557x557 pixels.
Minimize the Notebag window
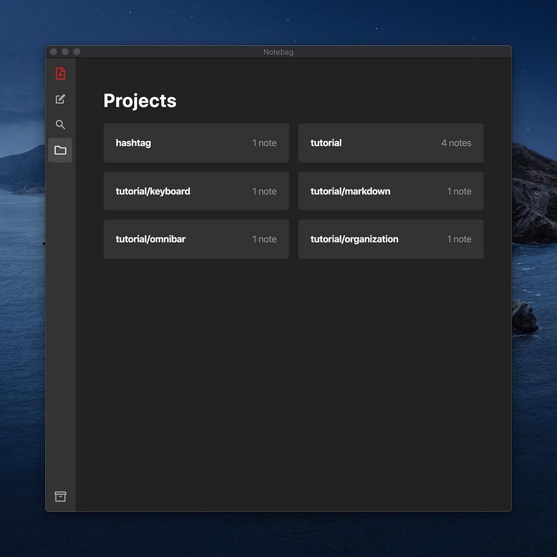pos(65,52)
